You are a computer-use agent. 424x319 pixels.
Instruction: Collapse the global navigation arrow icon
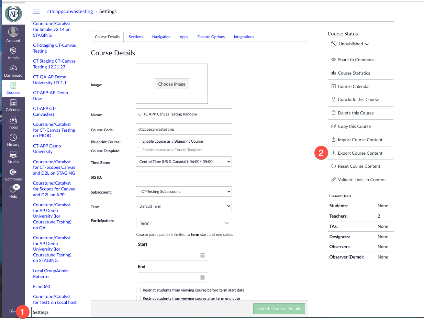[x=12, y=311]
